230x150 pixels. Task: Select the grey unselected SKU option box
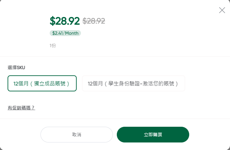click(x=133, y=84)
